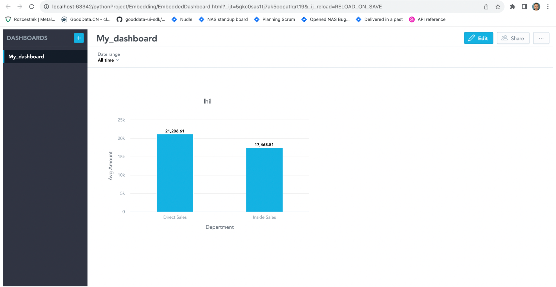
Task: Click the Edit button
Action: pos(478,38)
